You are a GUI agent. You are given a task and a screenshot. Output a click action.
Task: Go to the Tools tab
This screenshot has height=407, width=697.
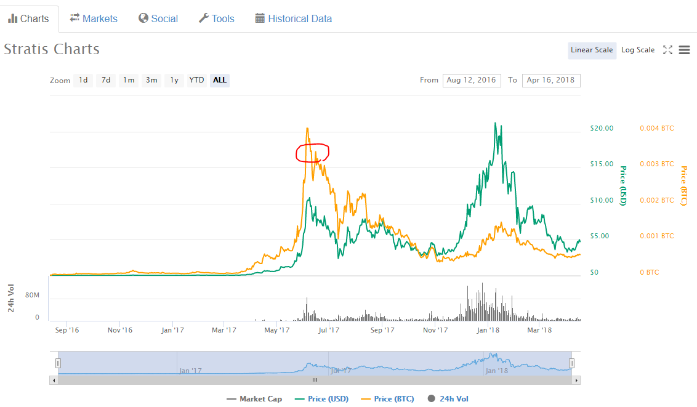[217, 18]
